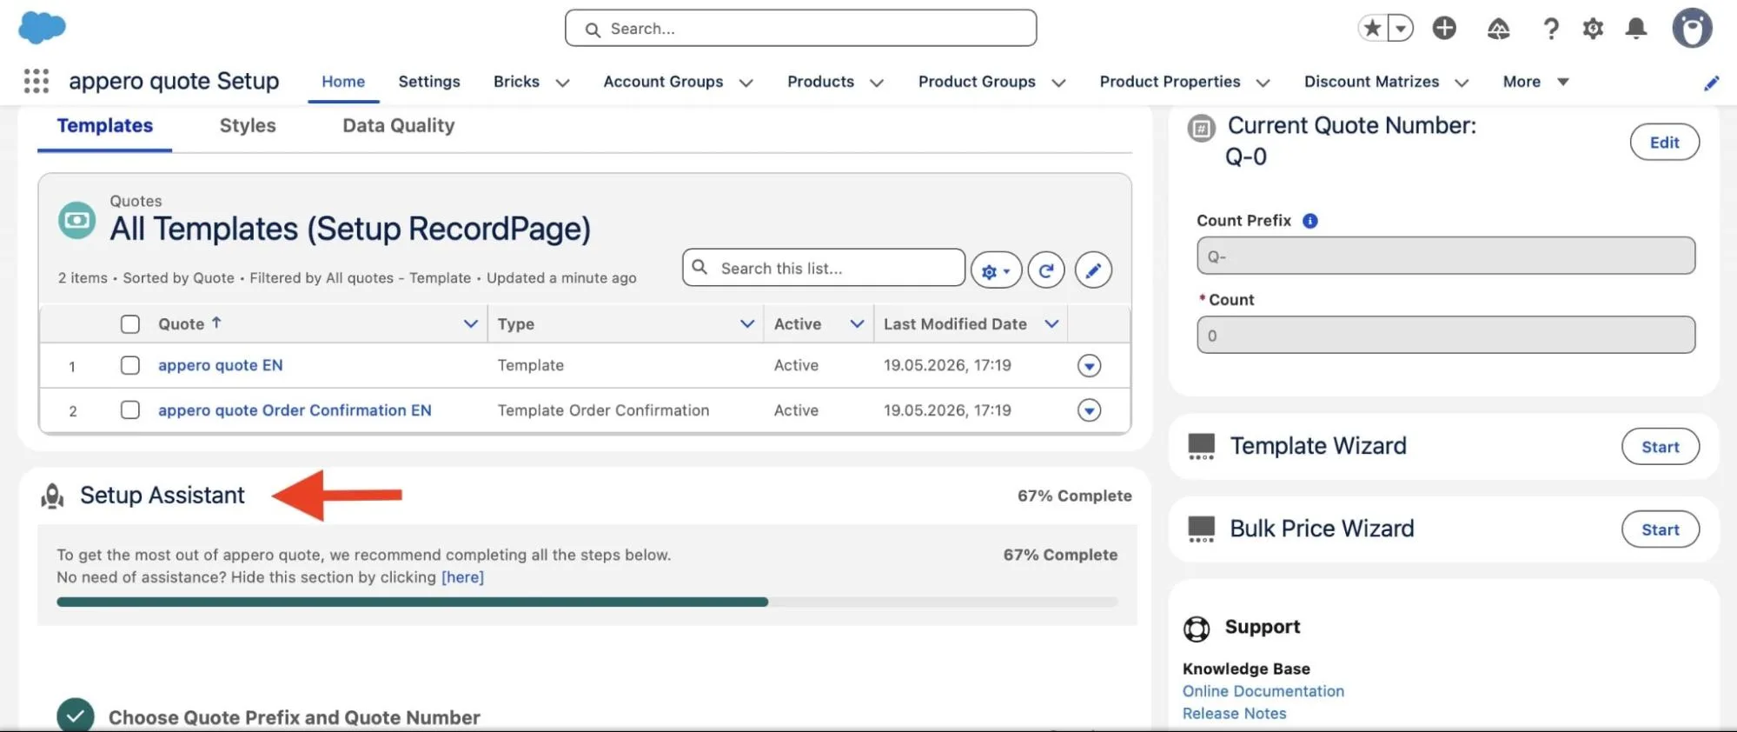Click the green checkmark for Choose Quote Prefix
This screenshot has width=1737, height=732.
coord(76,715)
